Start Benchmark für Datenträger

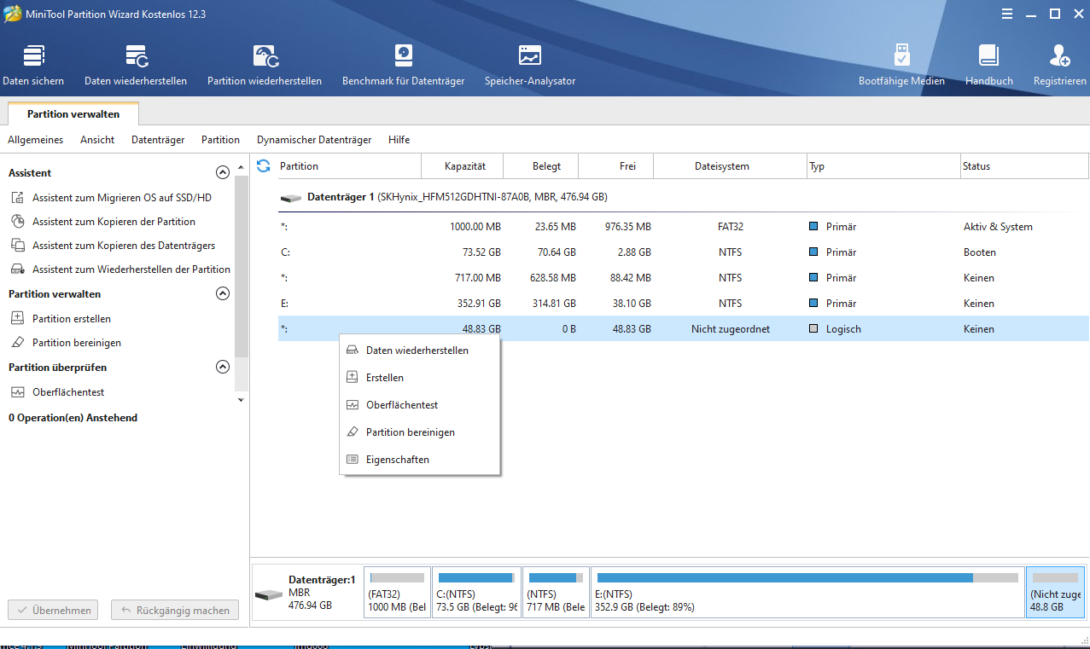pyautogui.click(x=403, y=66)
